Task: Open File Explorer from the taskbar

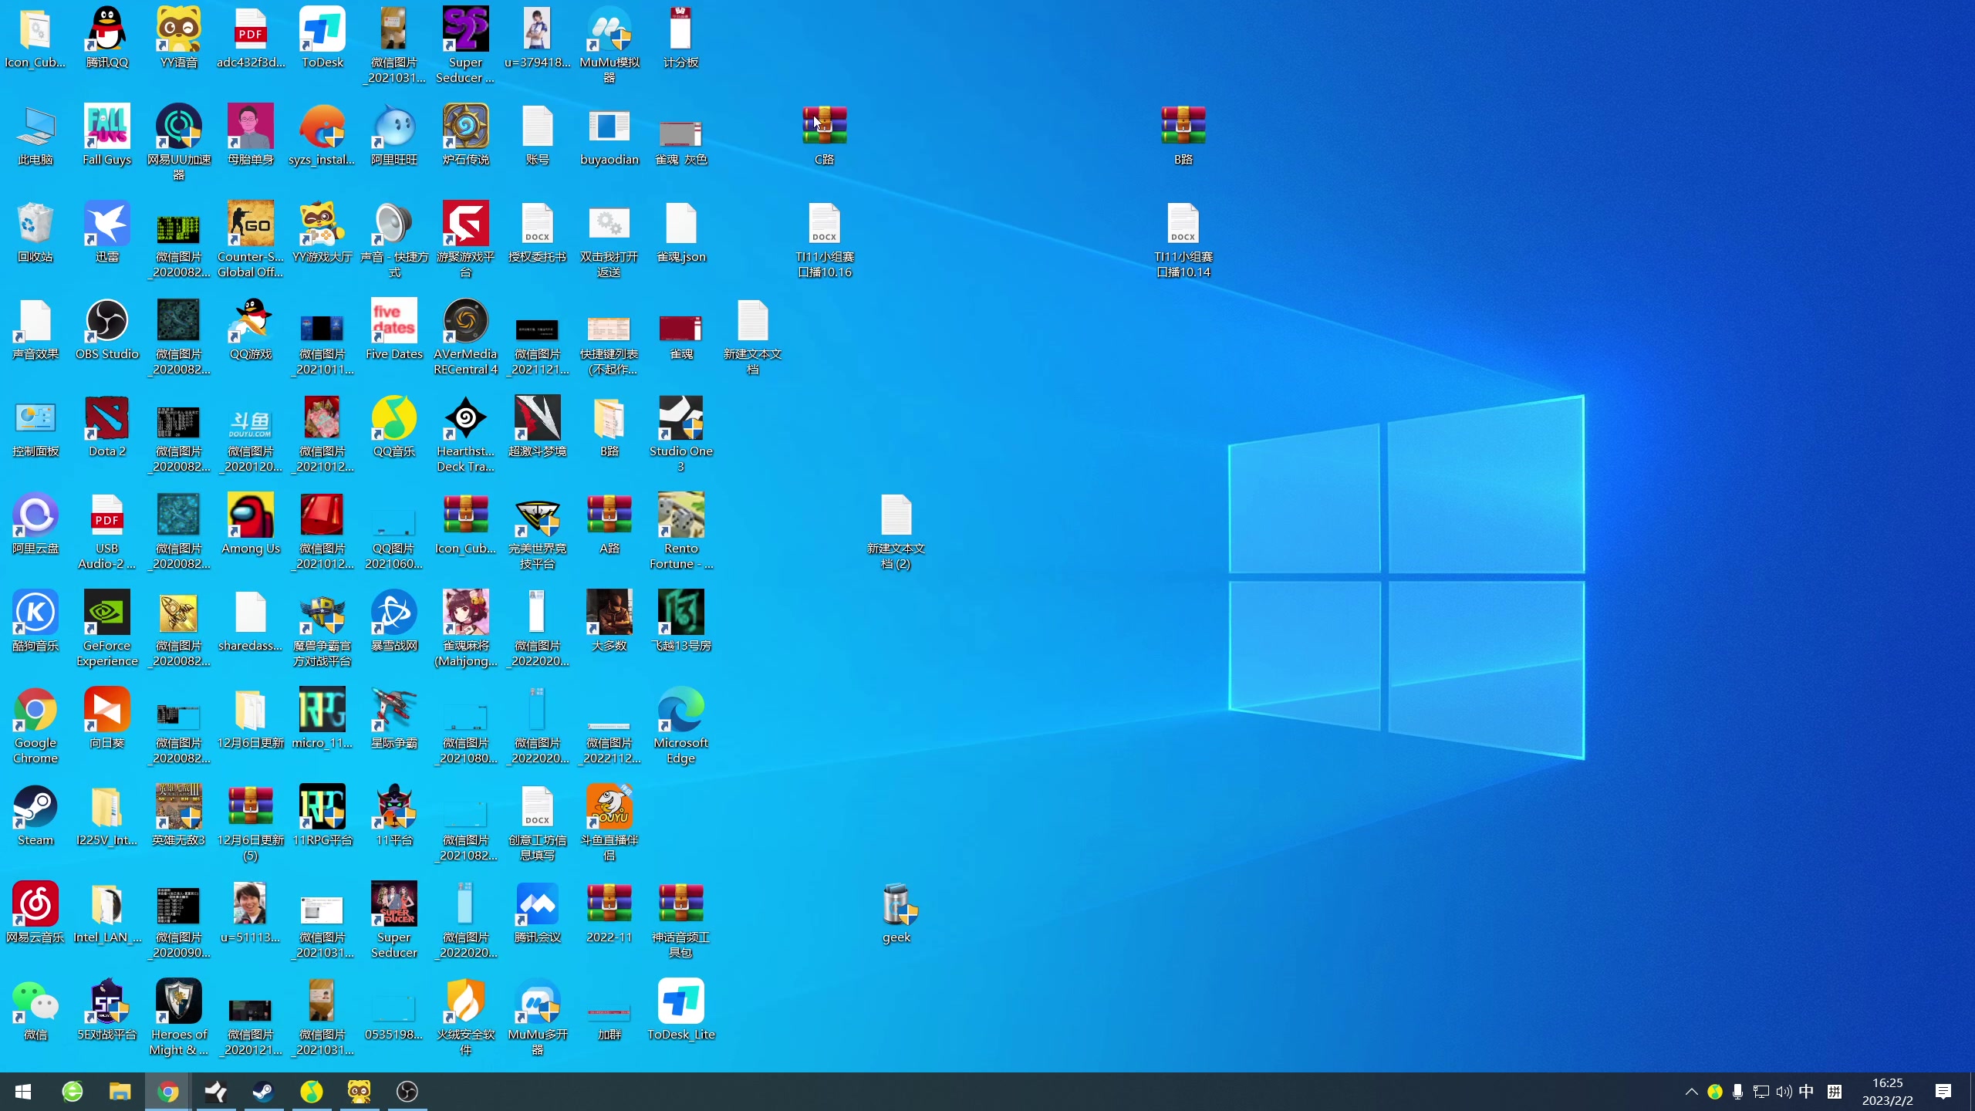Action: (x=120, y=1092)
